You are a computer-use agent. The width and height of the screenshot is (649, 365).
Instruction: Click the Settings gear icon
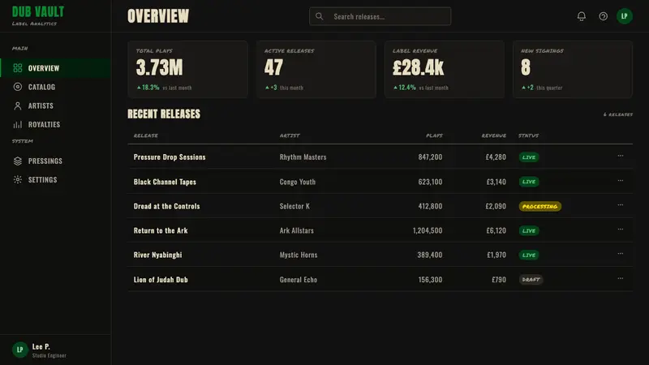click(x=17, y=179)
